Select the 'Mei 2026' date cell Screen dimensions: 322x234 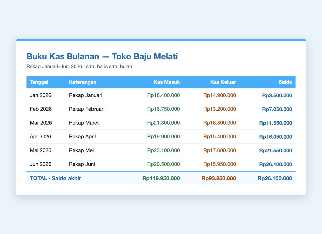(41, 151)
